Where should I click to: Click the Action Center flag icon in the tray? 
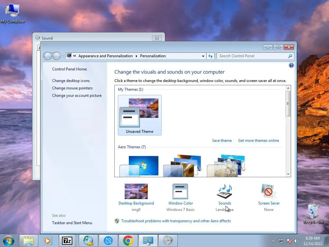pos(289,241)
